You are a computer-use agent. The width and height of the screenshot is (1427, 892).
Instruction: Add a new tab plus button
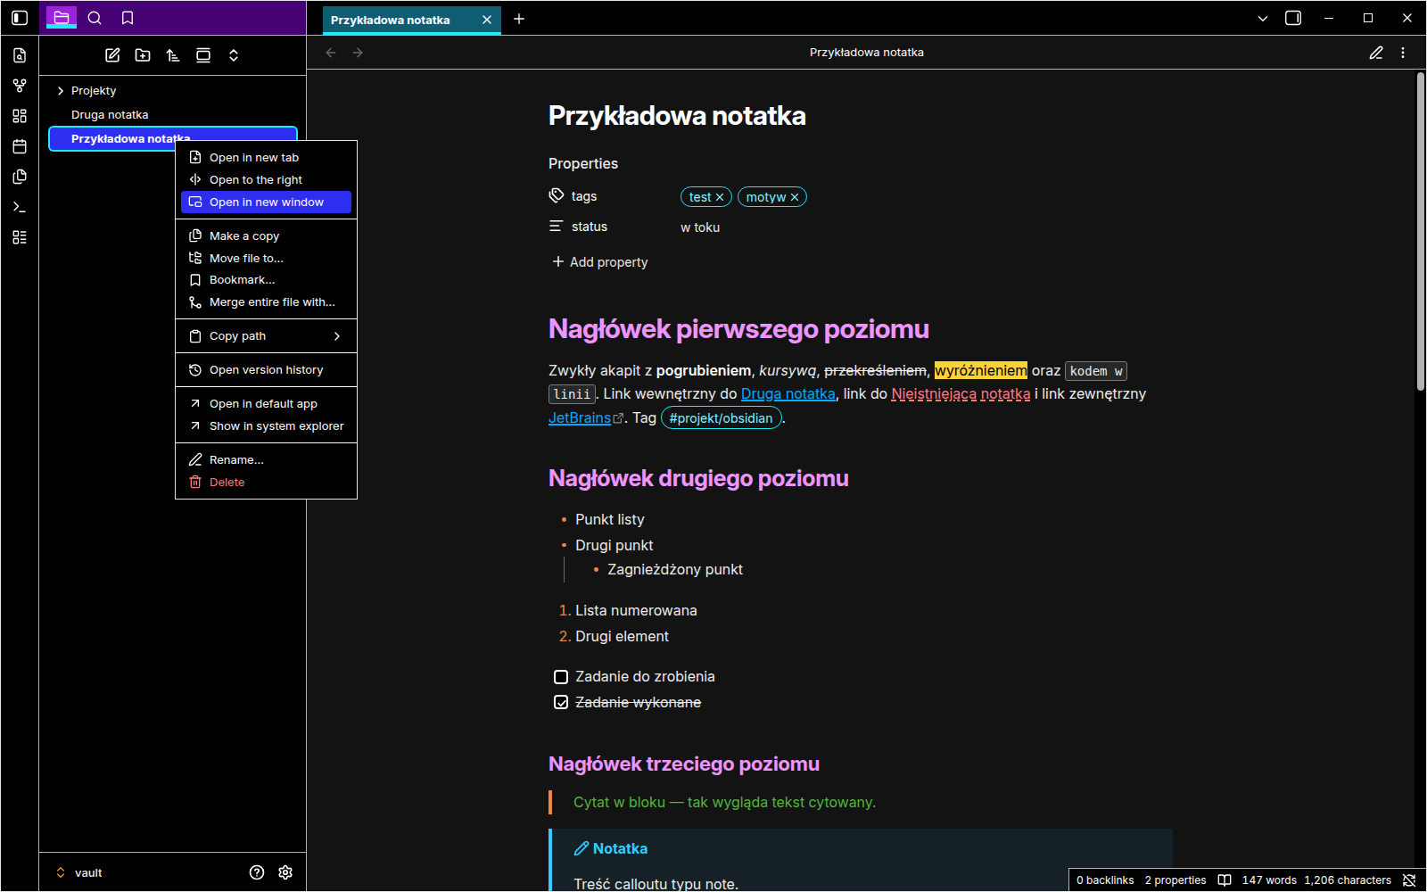519,19
